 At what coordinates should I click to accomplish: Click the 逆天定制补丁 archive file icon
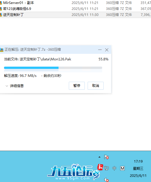click(1, 15)
